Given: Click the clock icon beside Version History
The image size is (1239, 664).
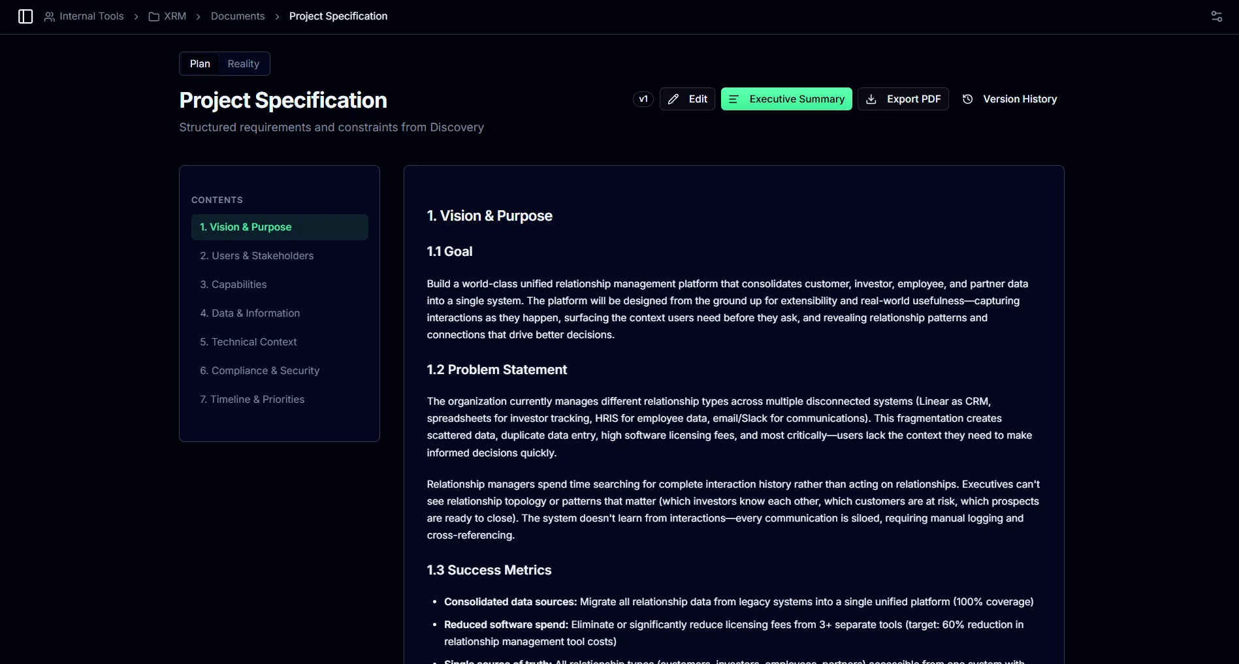Looking at the screenshot, I should click(x=968, y=99).
